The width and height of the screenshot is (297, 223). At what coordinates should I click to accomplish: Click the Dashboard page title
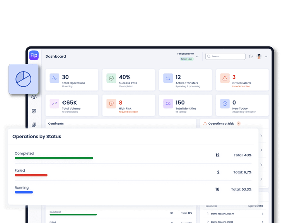pyautogui.click(x=56, y=56)
